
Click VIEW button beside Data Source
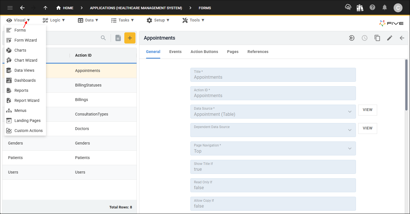point(367,110)
